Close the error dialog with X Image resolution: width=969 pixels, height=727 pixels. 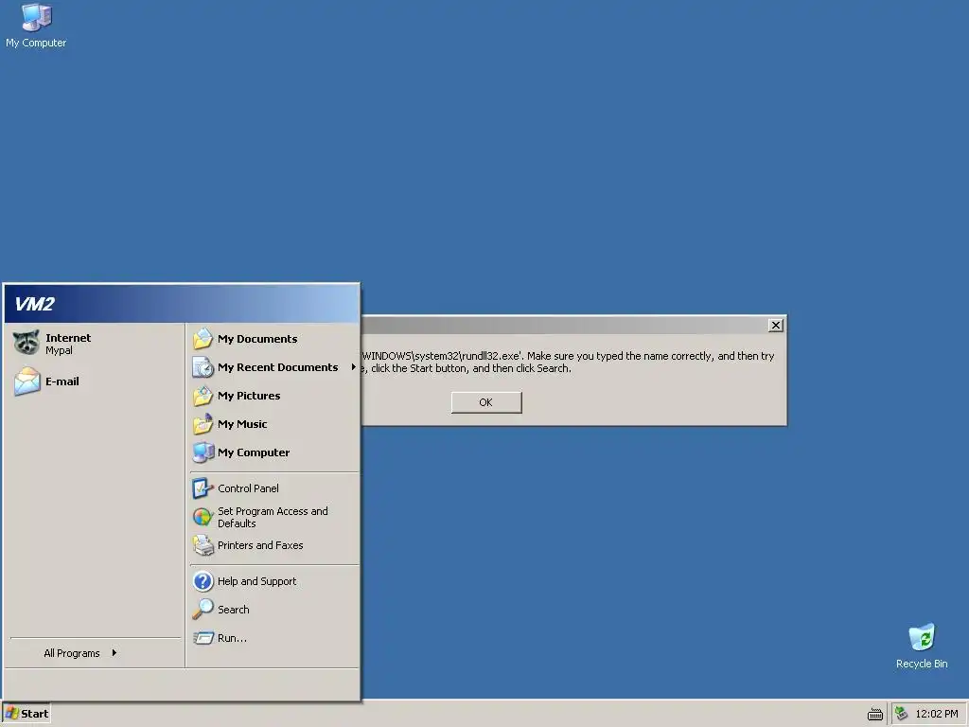(x=776, y=326)
